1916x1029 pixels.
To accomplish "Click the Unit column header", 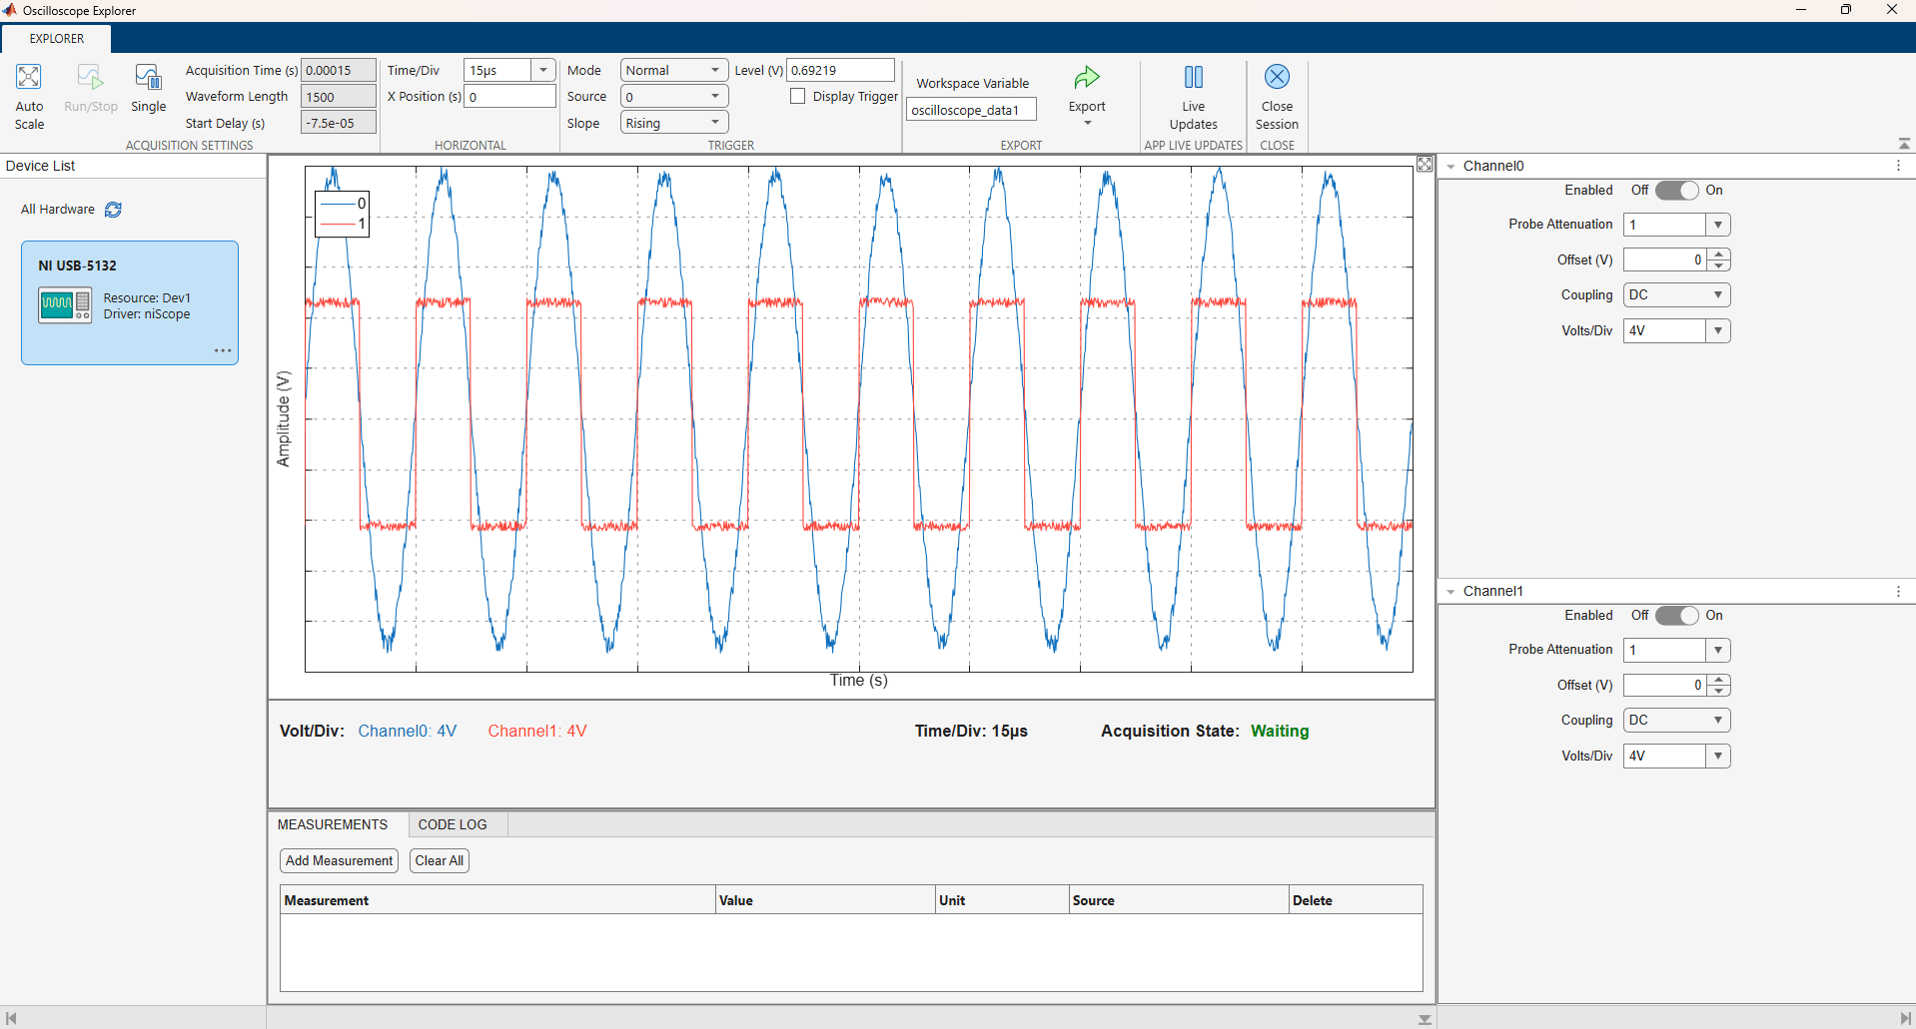I will pyautogui.click(x=1002, y=900).
